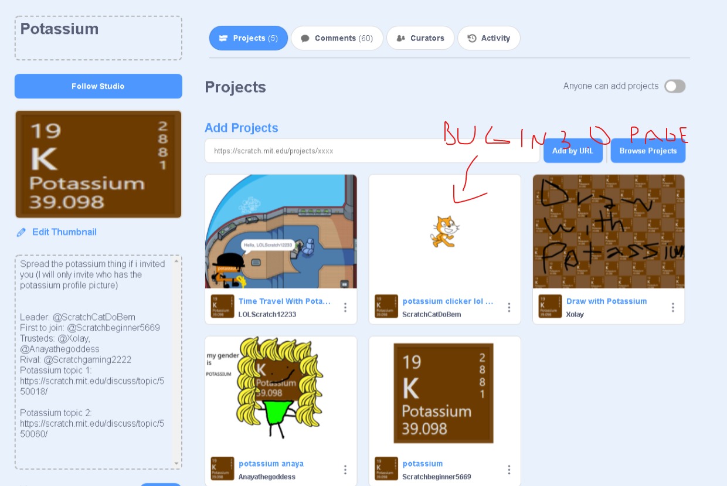Viewport: 727px width, 486px height.
Task: Click avatar icon next to potassium clicker project
Action: (x=386, y=307)
